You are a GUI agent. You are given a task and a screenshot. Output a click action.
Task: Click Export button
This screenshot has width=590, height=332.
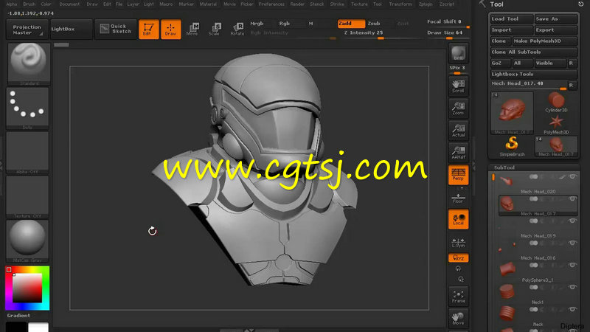(556, 30)
